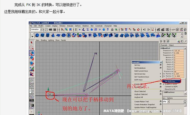Open the Constrain menu
This screenshot has height=115, width=190.
(x=99, y=26)
